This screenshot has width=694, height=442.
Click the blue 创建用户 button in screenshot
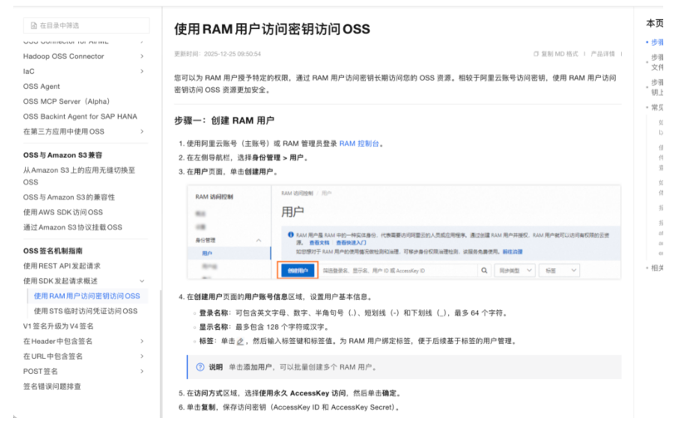coord(298,270)
